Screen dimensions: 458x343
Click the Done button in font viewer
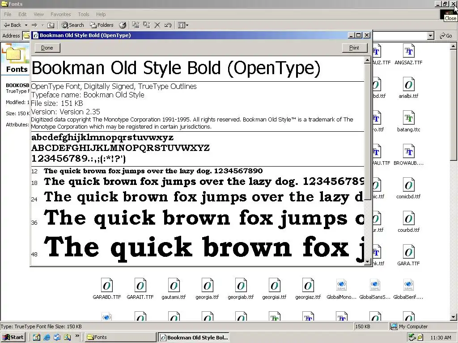[47, 48]
